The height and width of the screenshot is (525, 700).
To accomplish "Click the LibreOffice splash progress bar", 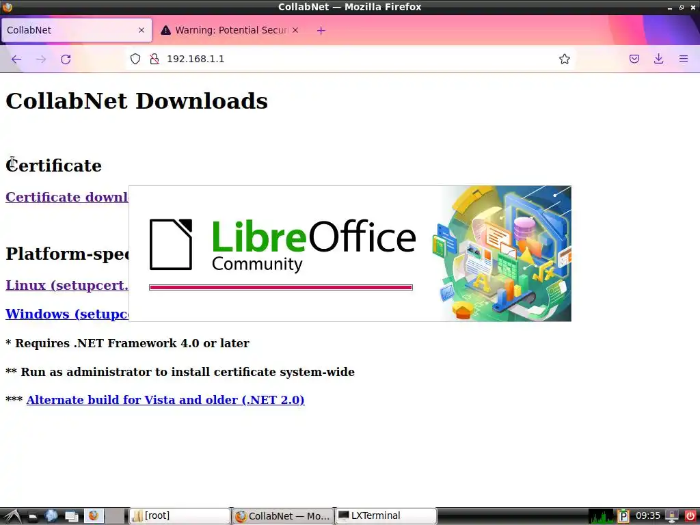I will 281,288.
